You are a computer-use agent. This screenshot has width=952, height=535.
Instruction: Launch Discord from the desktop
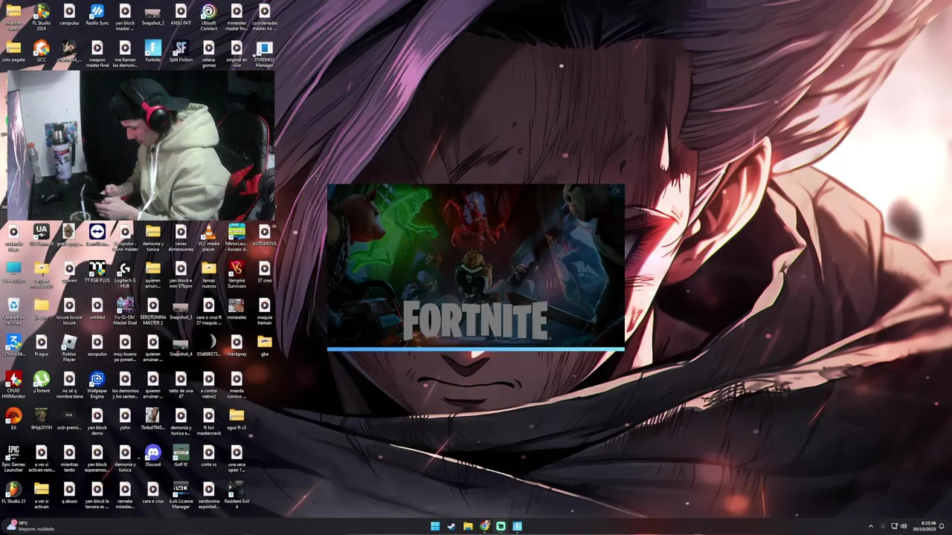tap(153, 456)
